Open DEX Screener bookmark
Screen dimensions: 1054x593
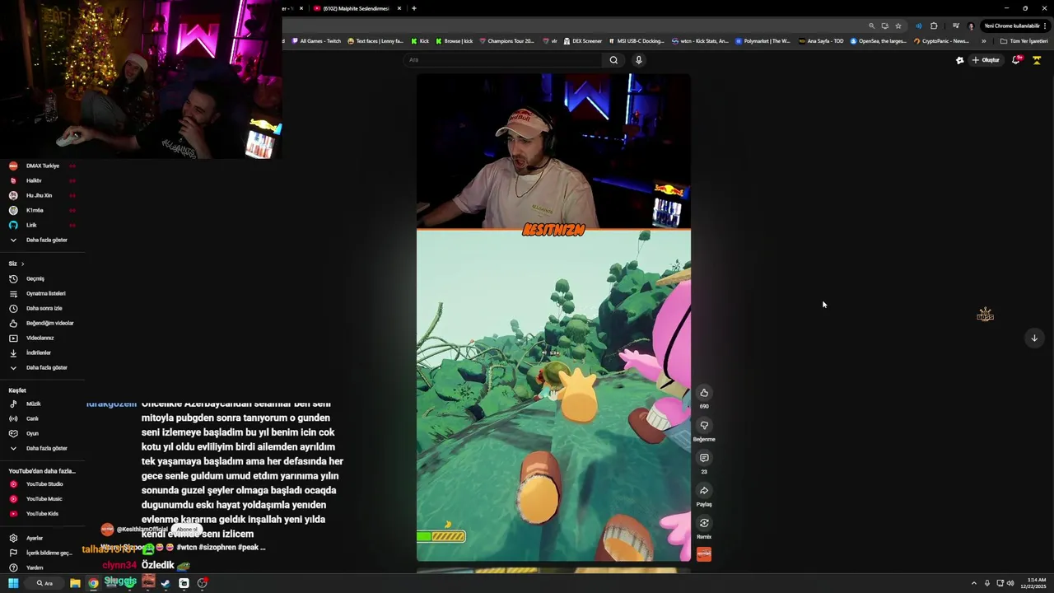(x=583, y=40)
